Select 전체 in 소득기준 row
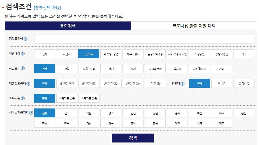The image size is (259, 145). [45, 98]
